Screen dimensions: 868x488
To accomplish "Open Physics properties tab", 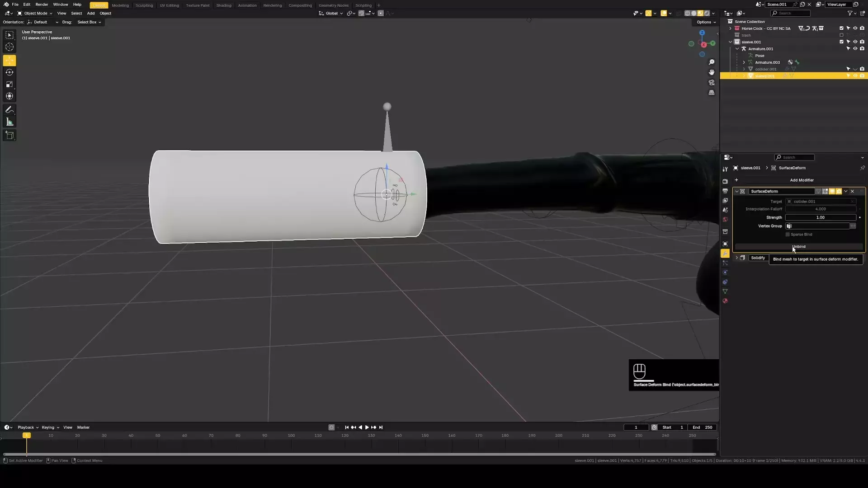I will pyautogui.click(x=725, y=272).
